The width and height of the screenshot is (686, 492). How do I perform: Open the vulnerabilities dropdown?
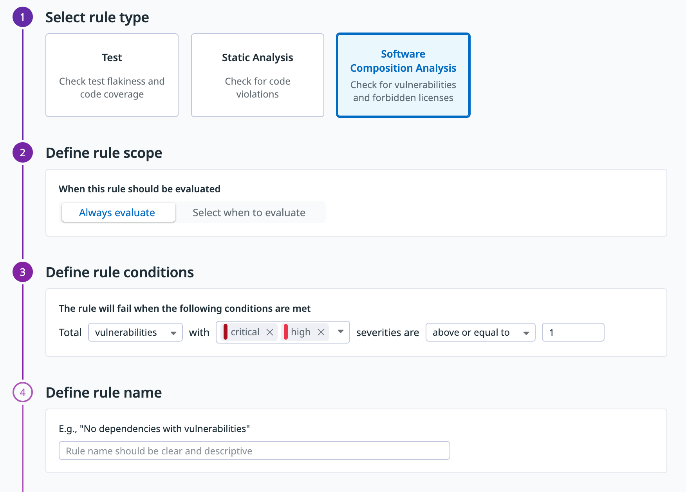(135, 333)
